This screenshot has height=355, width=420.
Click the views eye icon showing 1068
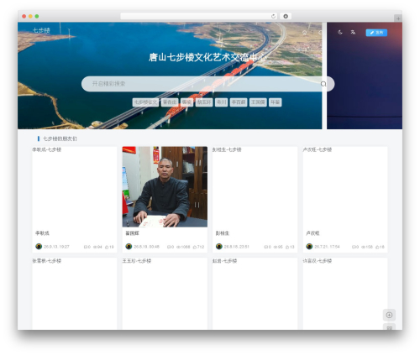[178, 247]
